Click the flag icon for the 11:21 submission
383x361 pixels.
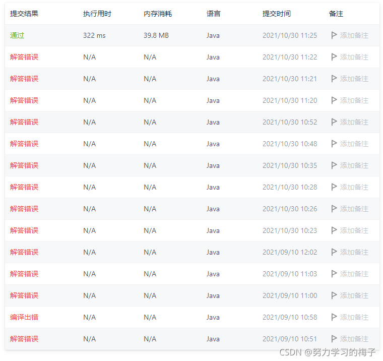click(334, 79)
